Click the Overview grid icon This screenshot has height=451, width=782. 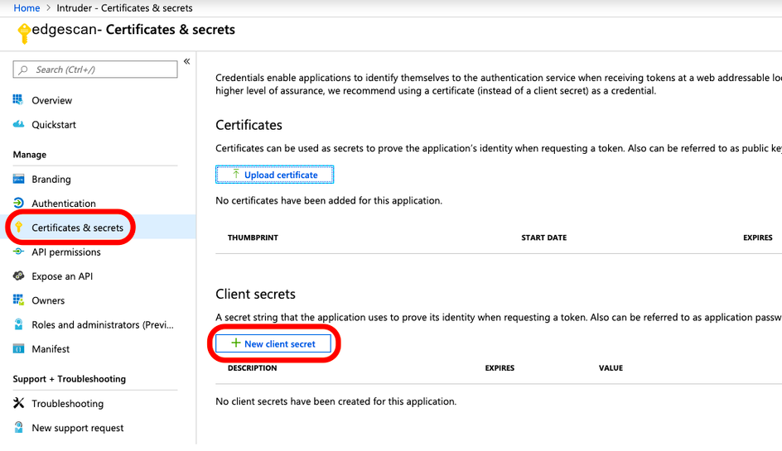18,99
